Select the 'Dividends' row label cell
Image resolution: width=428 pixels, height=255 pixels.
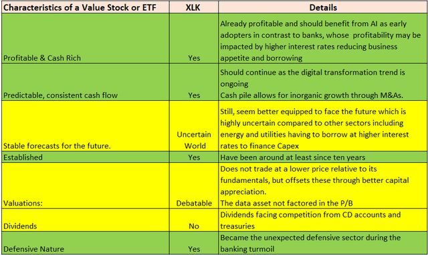[x=86, y=220]
